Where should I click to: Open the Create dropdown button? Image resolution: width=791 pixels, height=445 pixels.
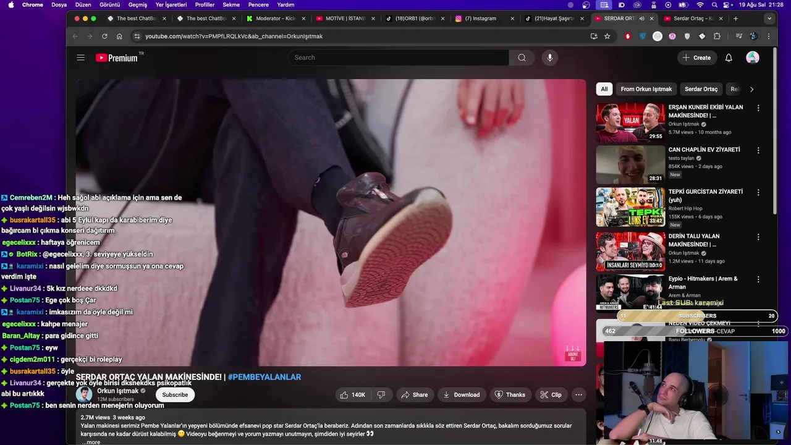pyautogui.click(x=696, y=57)
